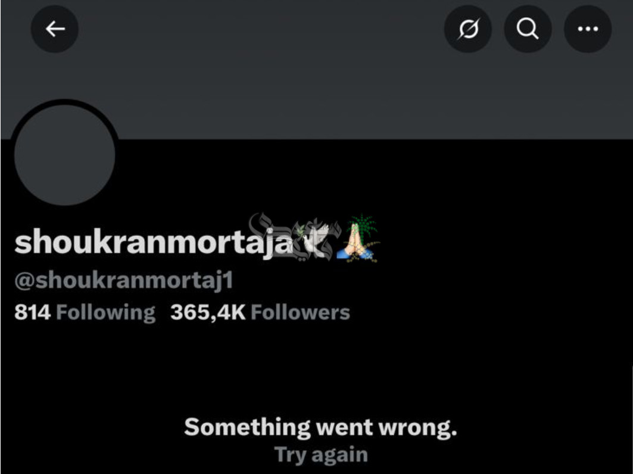
Task: Click the dove emoji beside the name
Action: [311, 241]
